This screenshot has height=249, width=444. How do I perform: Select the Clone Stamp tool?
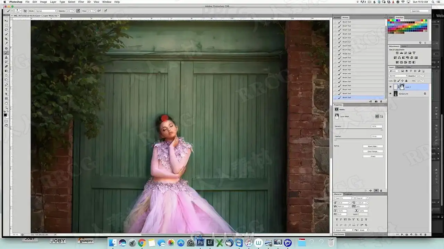pyautogui.click(x=6, y=57)
